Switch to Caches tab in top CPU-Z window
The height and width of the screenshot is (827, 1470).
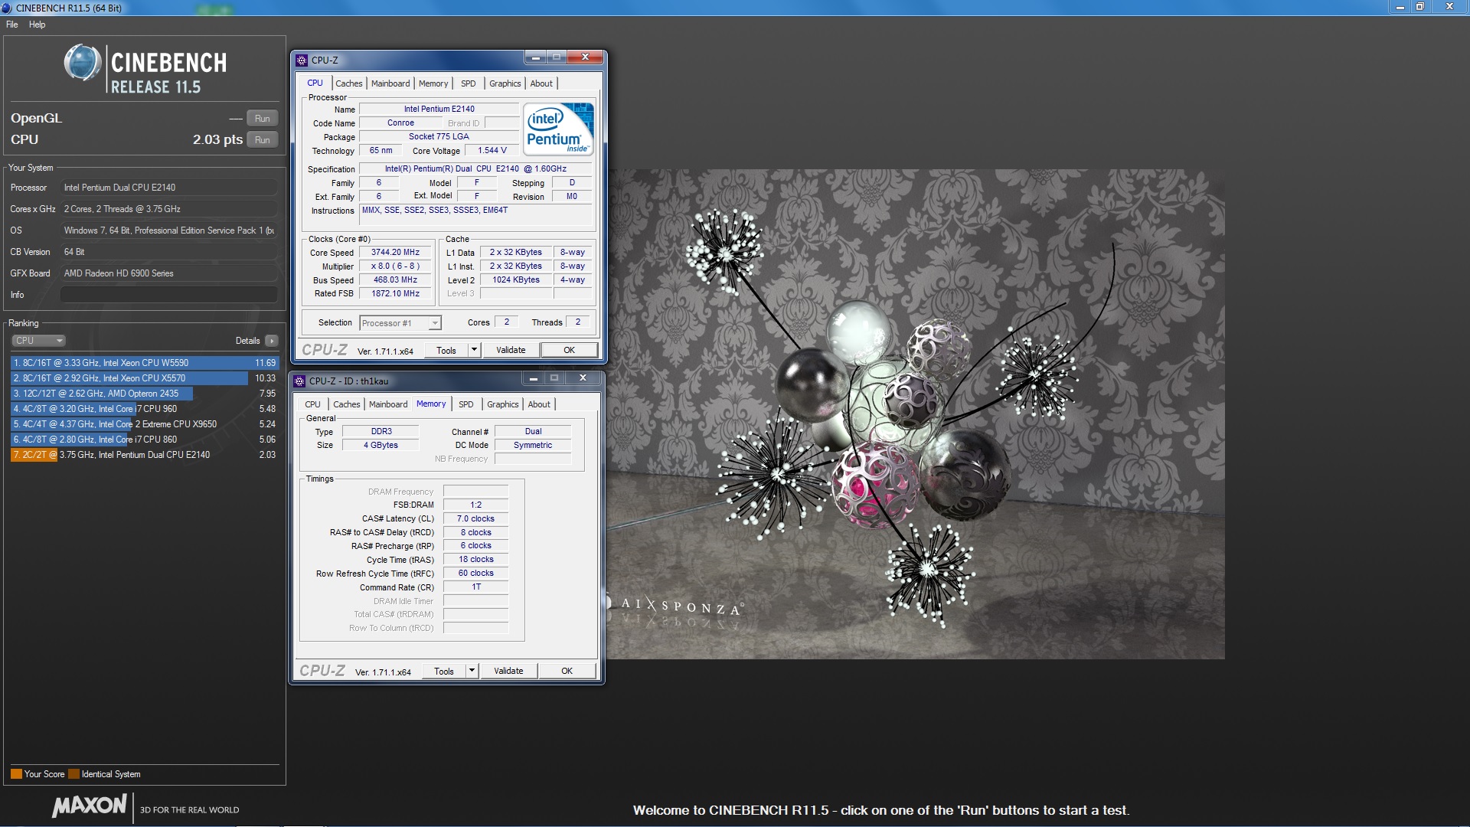(x=349, y=83)
